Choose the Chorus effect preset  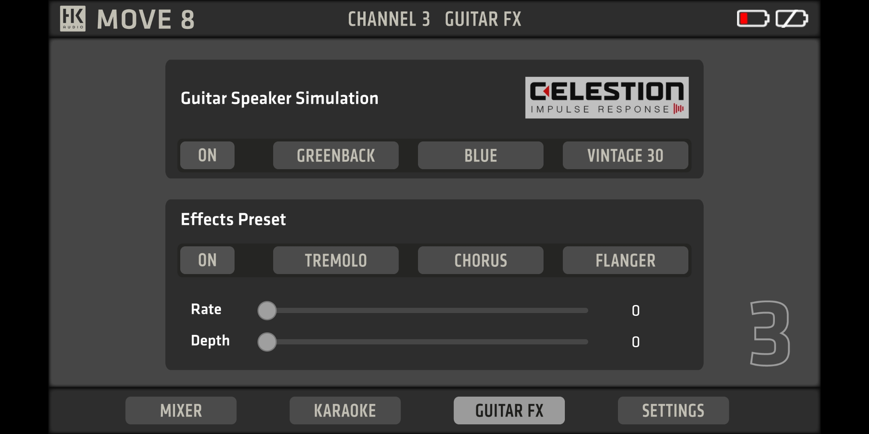pyautogui.click(x=480, y=260)
